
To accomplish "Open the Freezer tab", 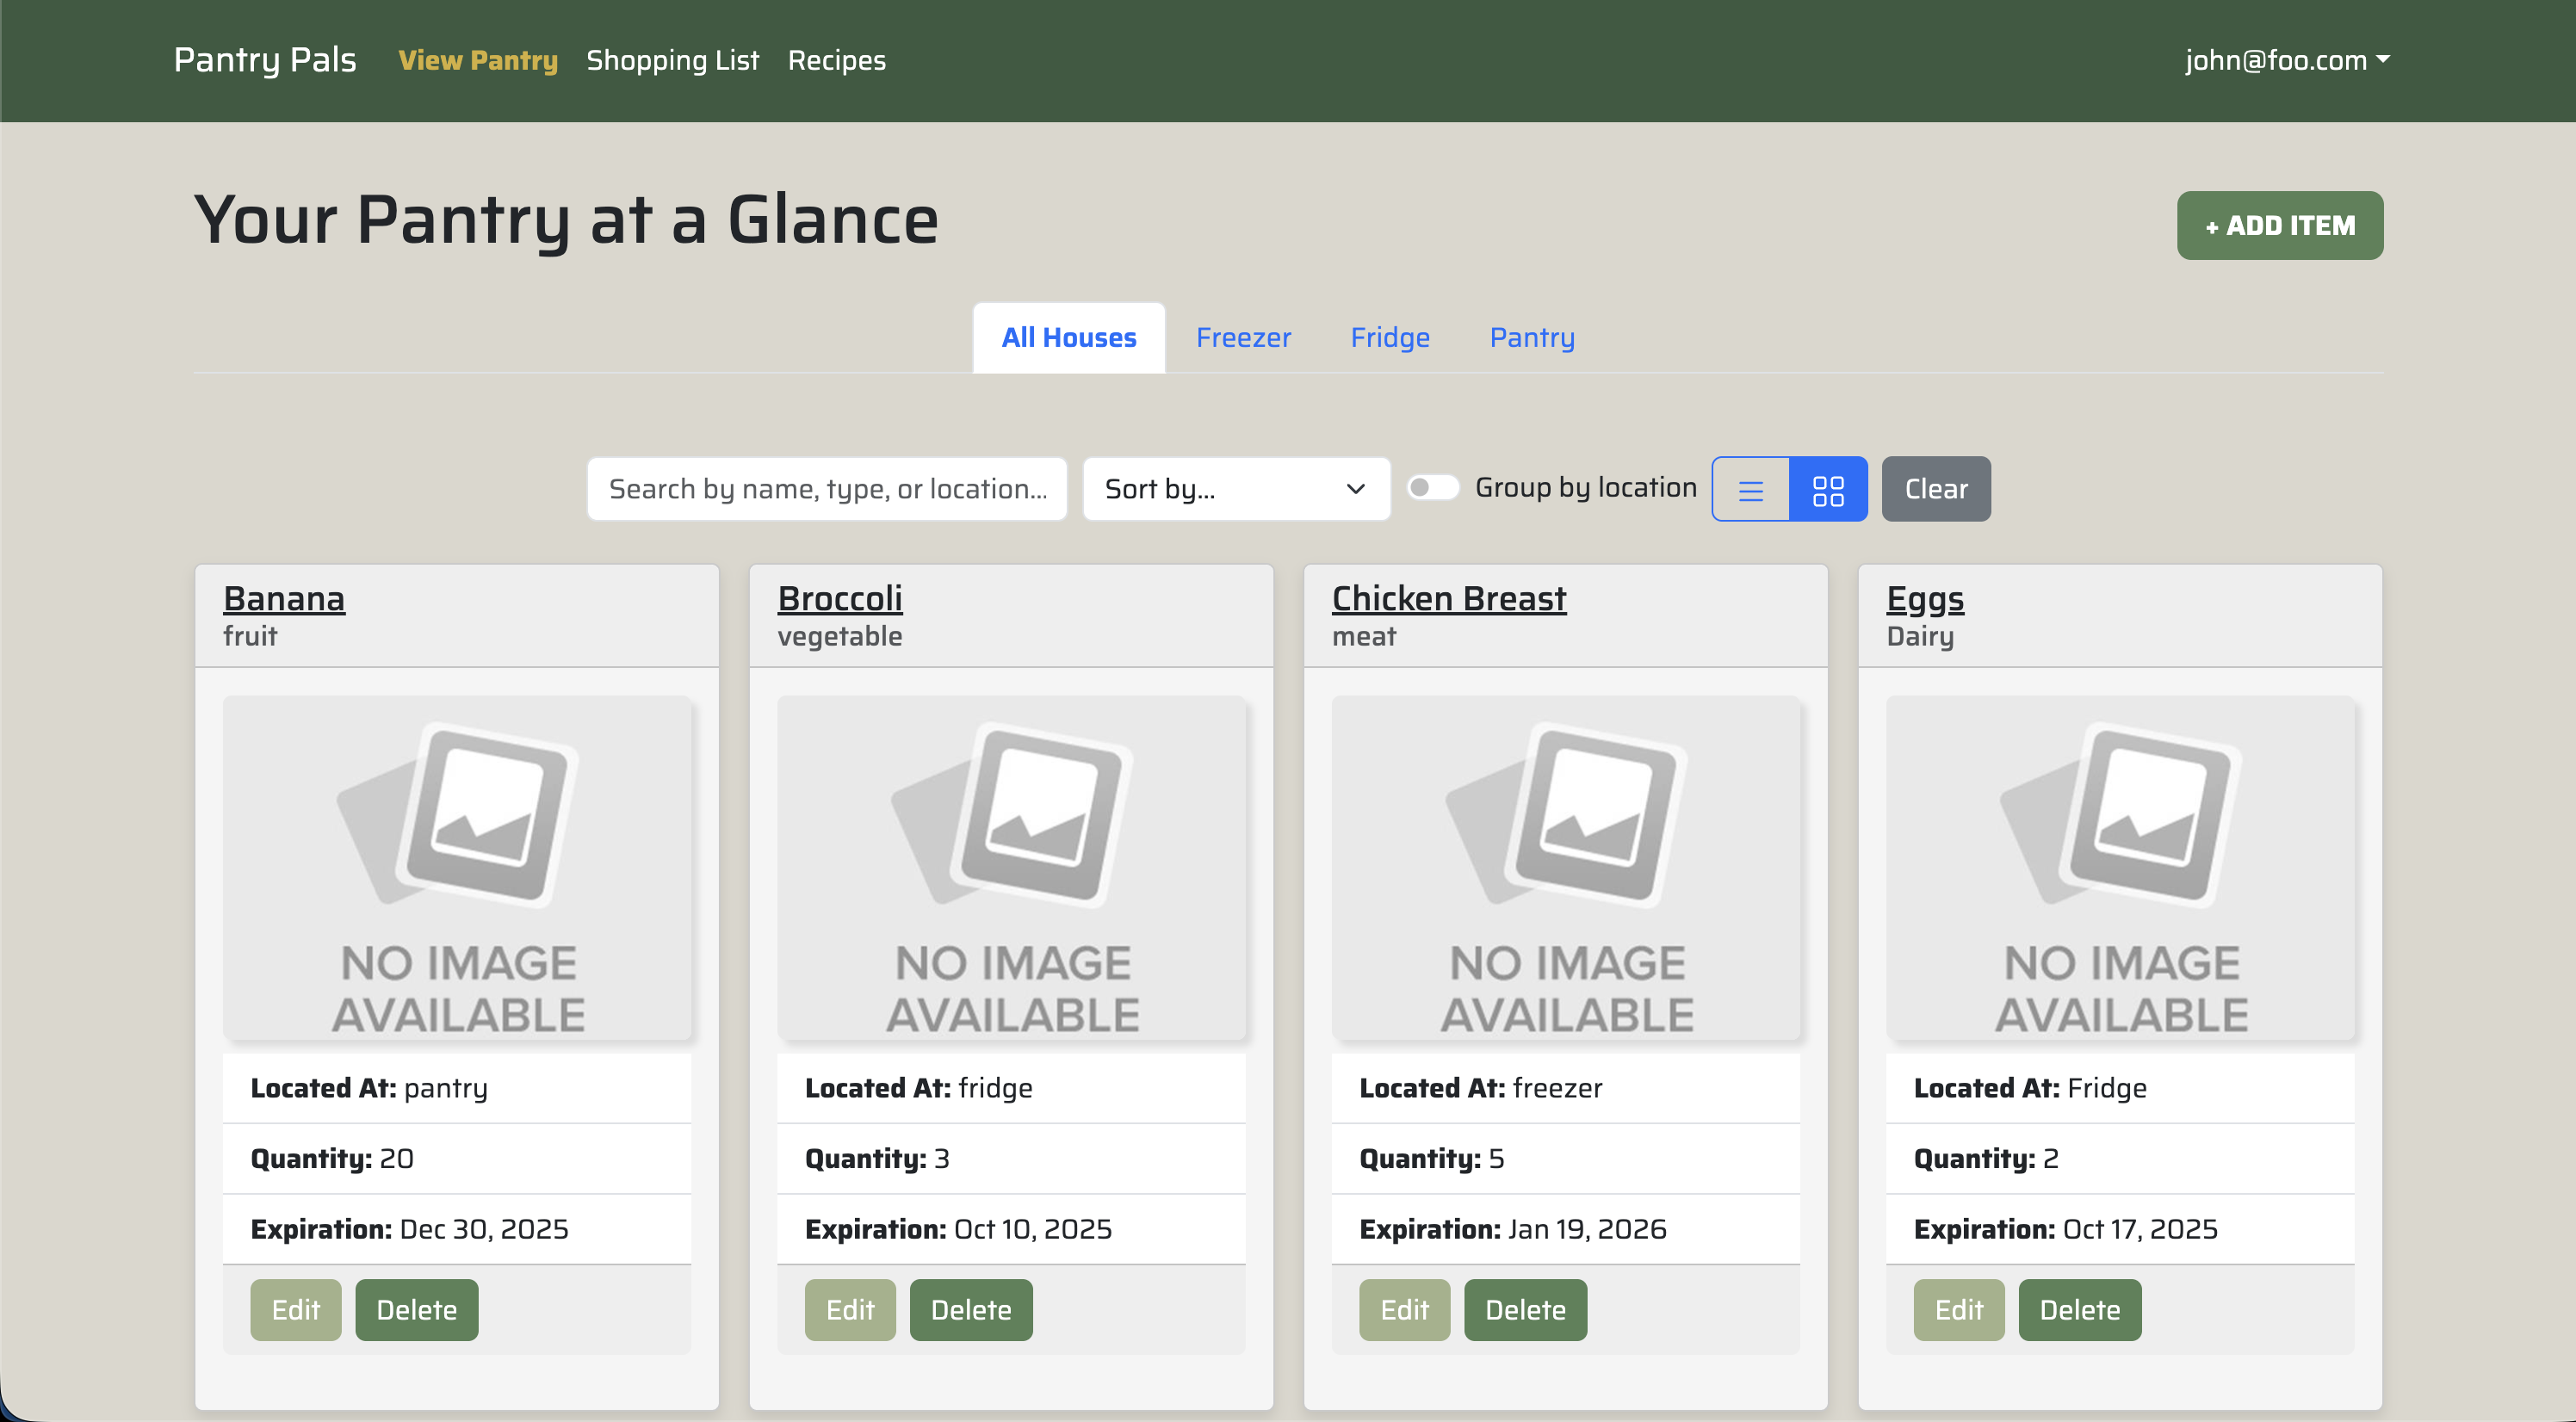I will [1243, 338].
